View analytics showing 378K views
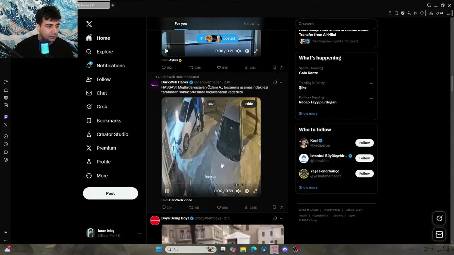454x255 pixels. [251, 208]
